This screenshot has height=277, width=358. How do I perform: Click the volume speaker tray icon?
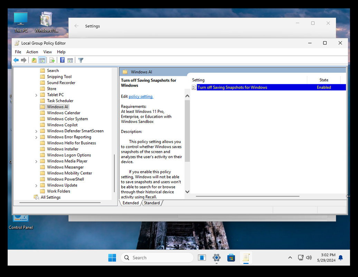[x=309, y=258]
